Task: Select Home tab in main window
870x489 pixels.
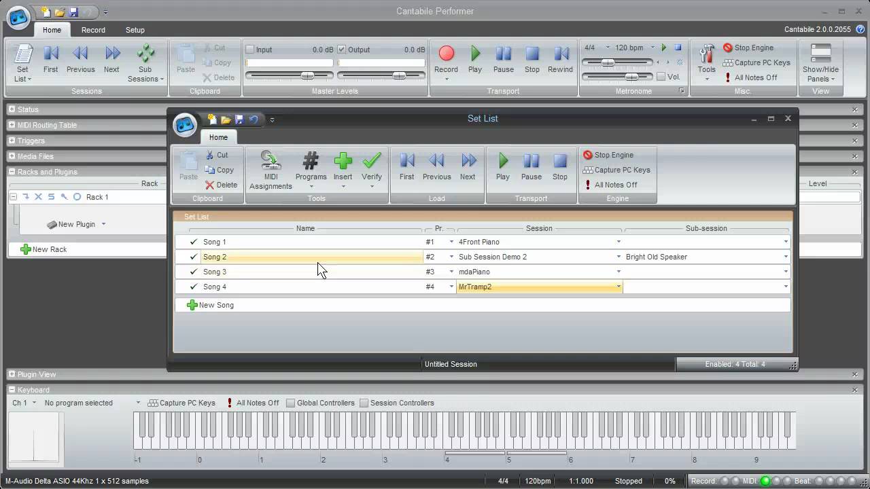Action: pos(52,30)
